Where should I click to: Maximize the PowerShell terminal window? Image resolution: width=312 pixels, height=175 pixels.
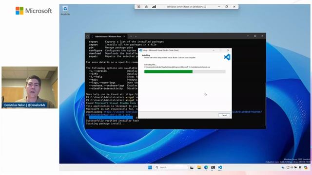(255, 36)
